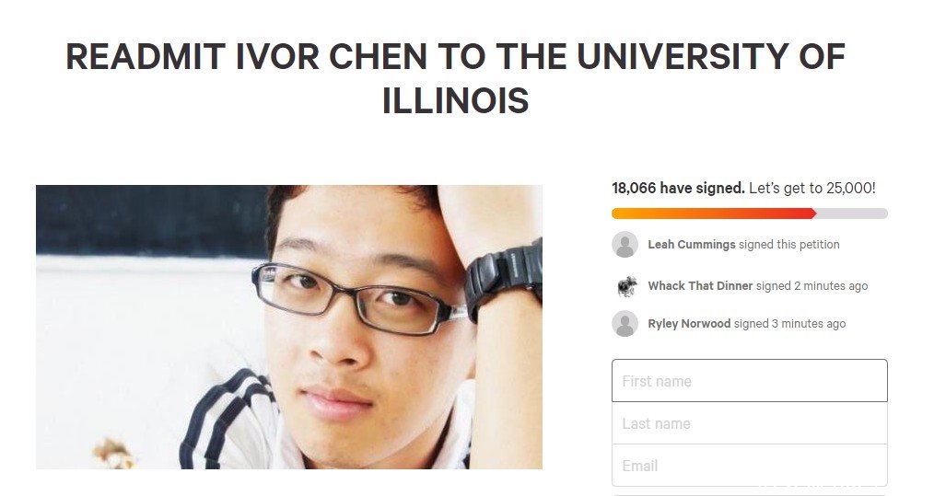Screen dimensions: 934x496
Task: Click the "signed this petition" text
Action: click(x=789, y=245)
